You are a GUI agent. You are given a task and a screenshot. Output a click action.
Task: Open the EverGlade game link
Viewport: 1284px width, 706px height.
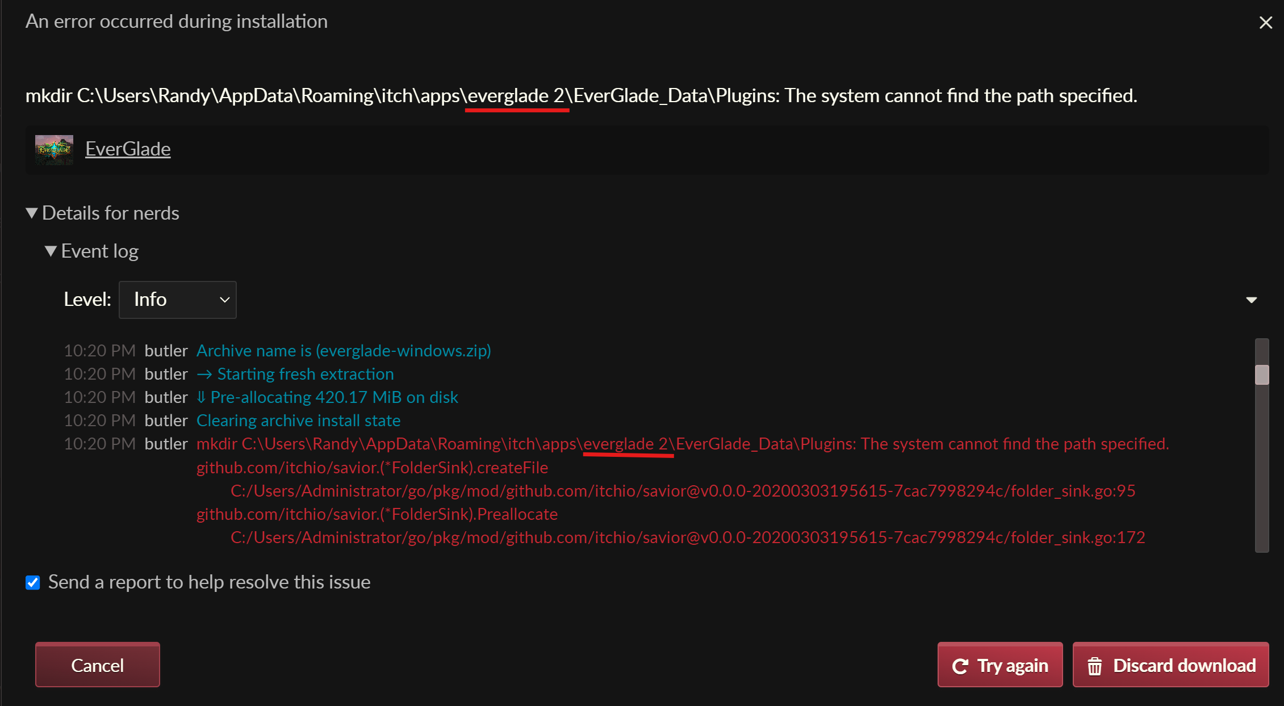click(x=128, y=149)
